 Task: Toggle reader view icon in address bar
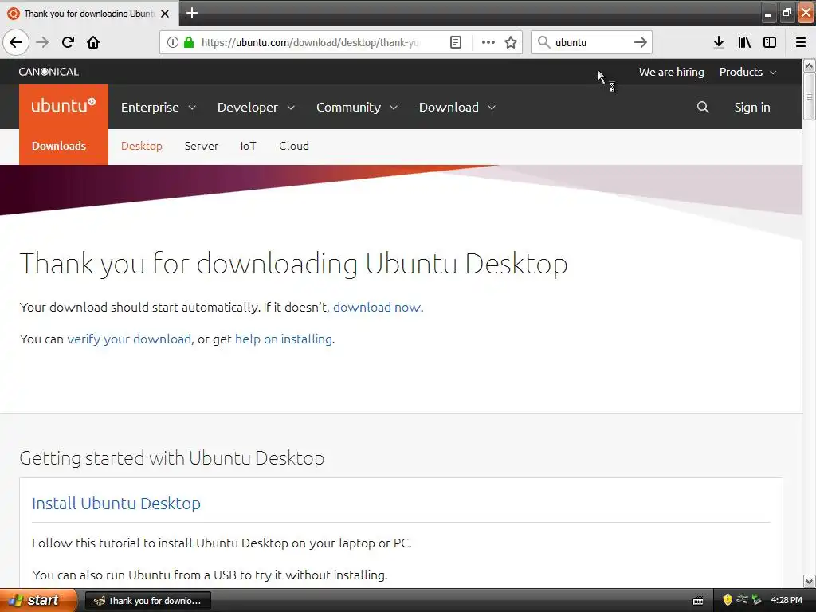pos(455,42)
